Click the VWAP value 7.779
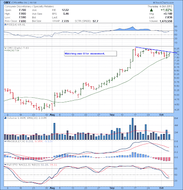 coord(65,21)
